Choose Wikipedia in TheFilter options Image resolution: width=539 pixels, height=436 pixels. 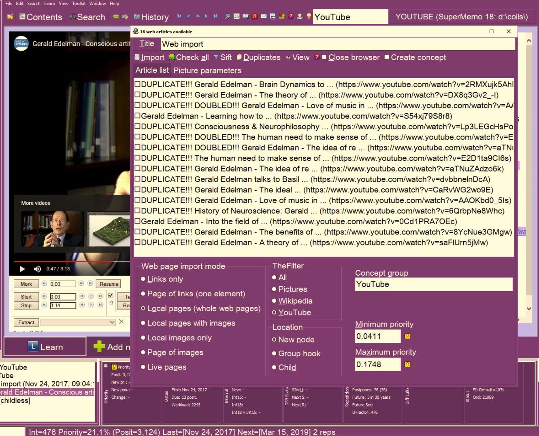coord(274,301)
